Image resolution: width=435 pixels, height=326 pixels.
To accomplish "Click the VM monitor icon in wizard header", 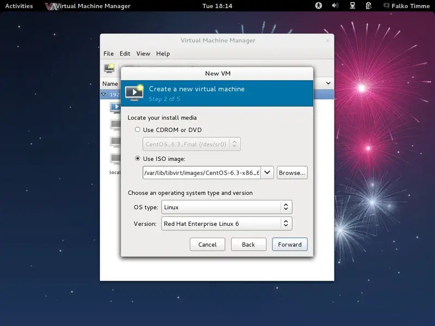I will pyautogui.click(x=134, y=93).
